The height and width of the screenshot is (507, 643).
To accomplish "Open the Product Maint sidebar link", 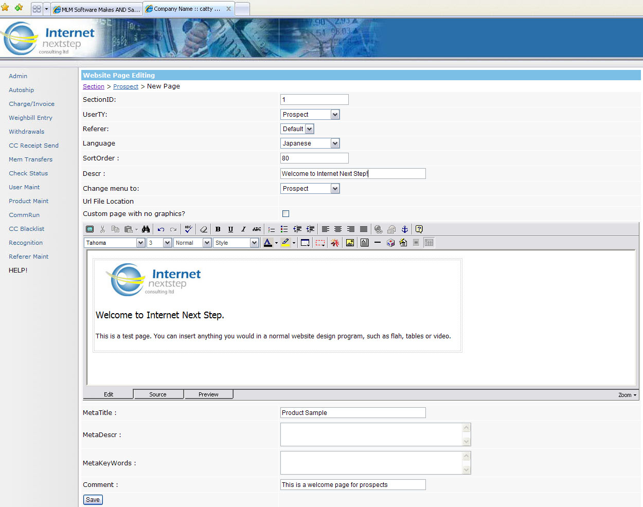I will [x=29, y=201].
